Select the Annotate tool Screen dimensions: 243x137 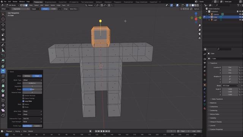[3, 45]
